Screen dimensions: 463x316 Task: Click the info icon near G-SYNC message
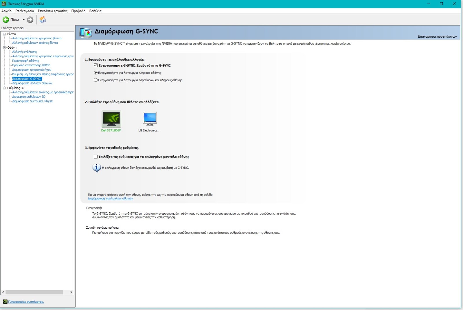tap(96, 168)
